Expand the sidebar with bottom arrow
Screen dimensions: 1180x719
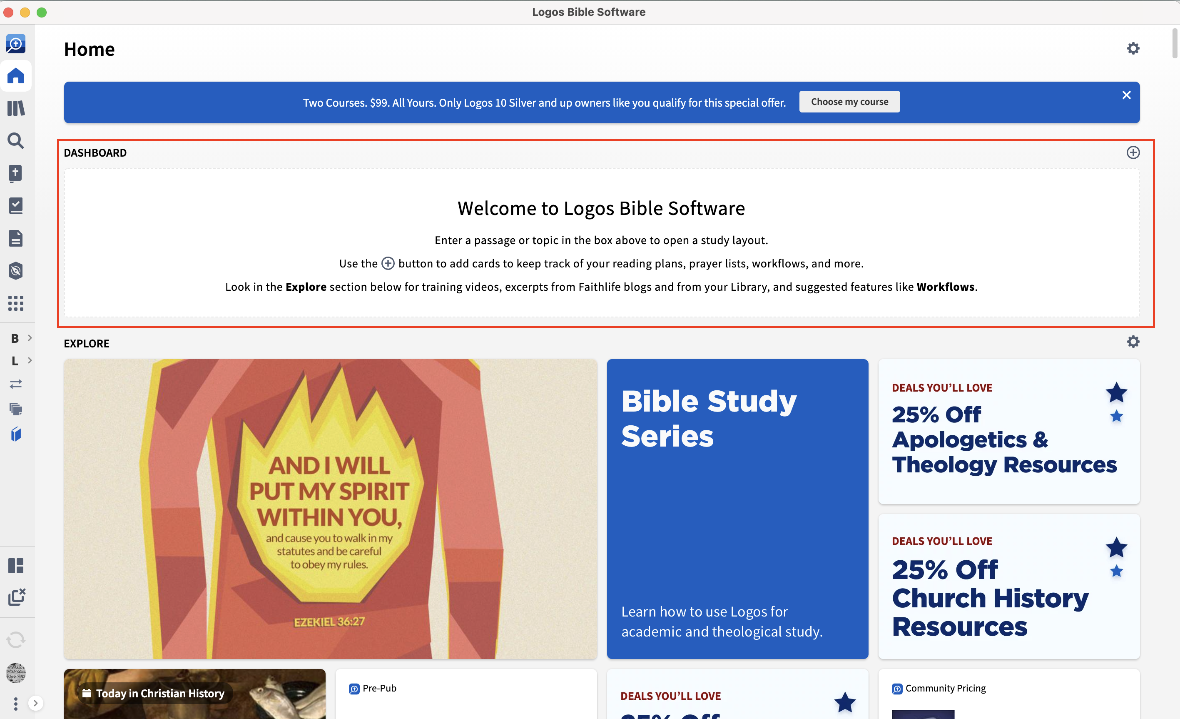pyautogui.click(x=35, y=703)
